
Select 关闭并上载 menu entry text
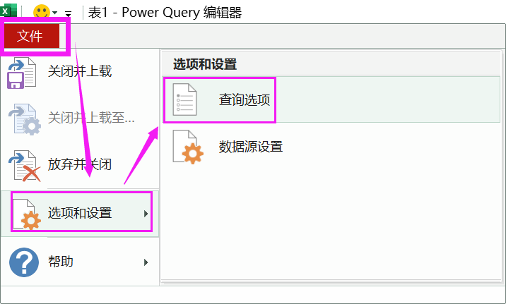coord(80,71)
